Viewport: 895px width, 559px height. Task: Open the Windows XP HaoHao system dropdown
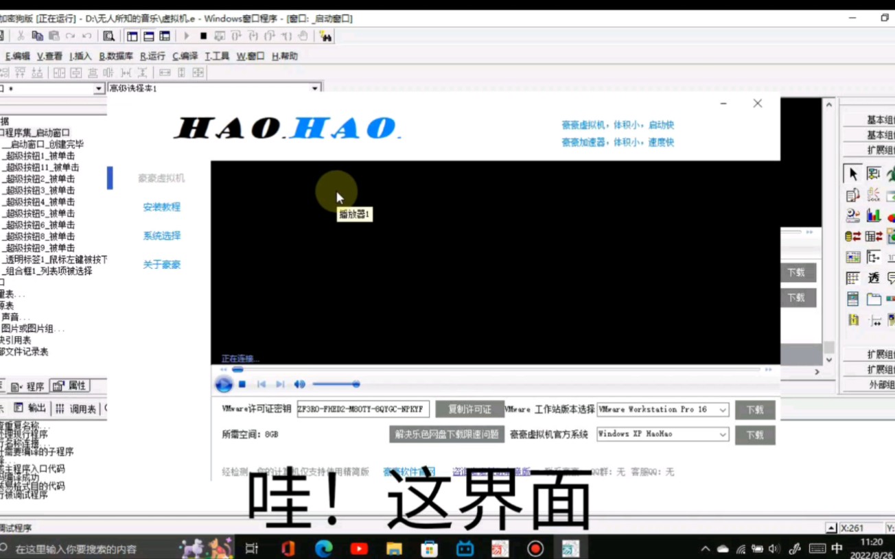(723, 434)
